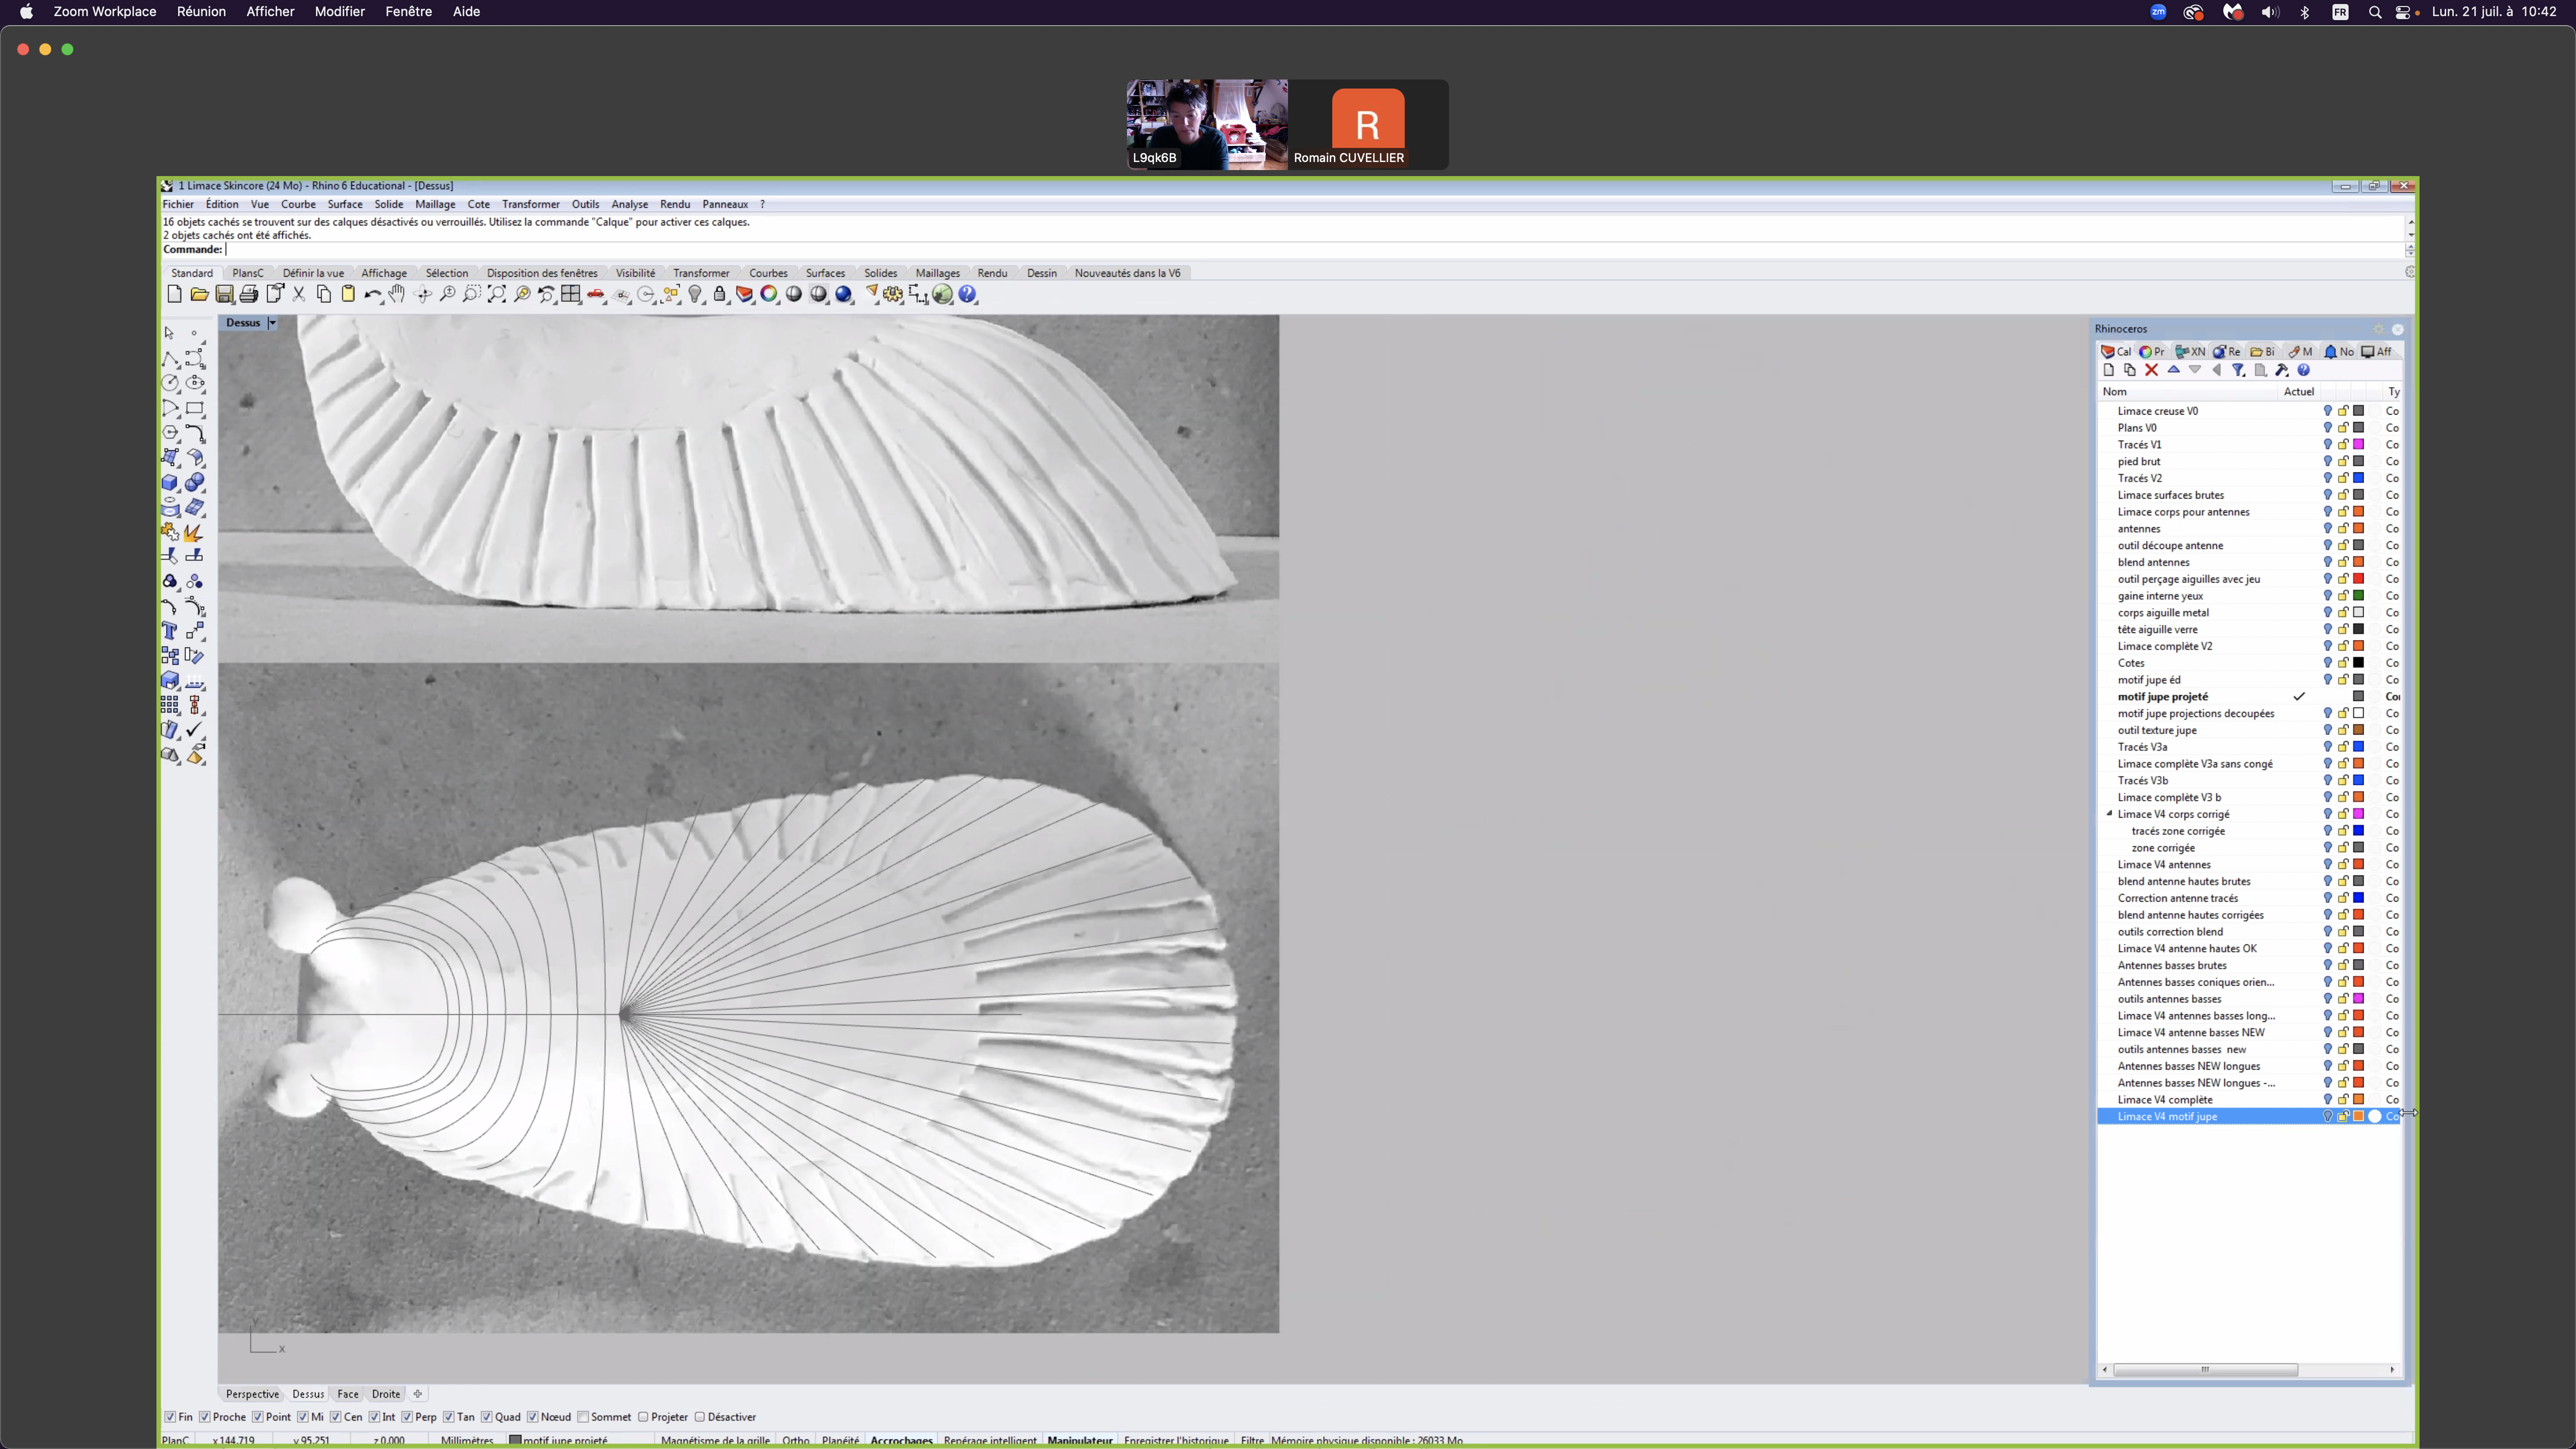Click the Tracés V1 magenta color swatch
Viewport: 2576px width, 1449px height.
(x=2358, y=445)
